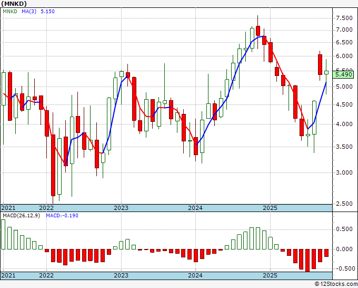Image resolution: width=358 pixels, height=288 pixels.
Task: Click the 0.000 MACD axis label
Action: pos(344,249)
